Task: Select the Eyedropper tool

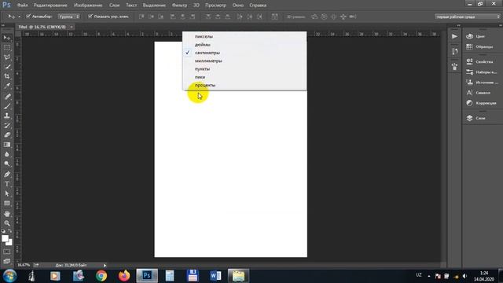Action: coord(7,86)
